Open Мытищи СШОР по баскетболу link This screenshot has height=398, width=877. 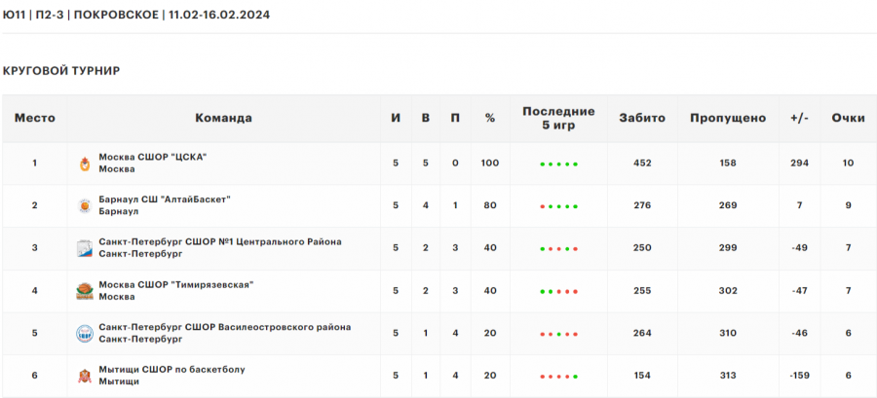coord(172,370)
